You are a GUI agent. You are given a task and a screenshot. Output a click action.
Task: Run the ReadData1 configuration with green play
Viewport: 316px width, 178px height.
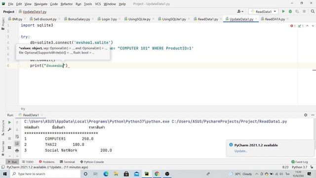pyautogui.click(x=283, y=11)
